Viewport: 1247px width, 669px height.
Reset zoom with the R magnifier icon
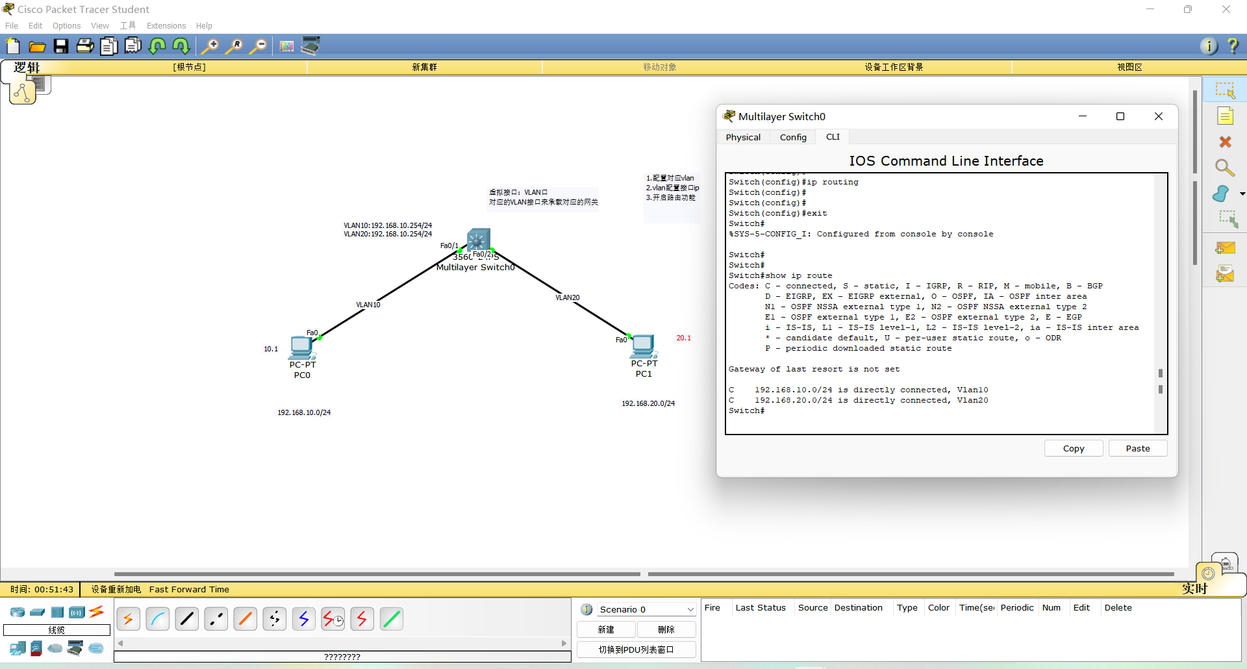pos(234,46)
